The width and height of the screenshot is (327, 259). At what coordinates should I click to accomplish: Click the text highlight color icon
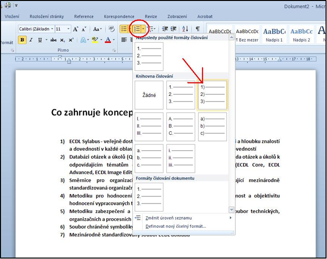[95, 40]
